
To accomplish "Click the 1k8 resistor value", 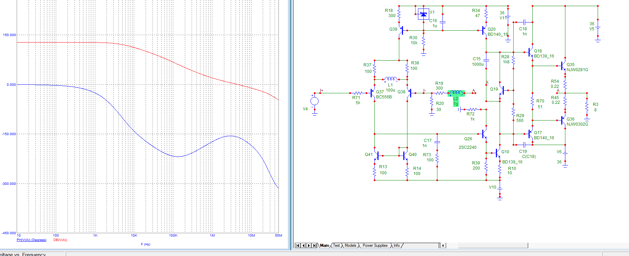I will coord(506,62).
